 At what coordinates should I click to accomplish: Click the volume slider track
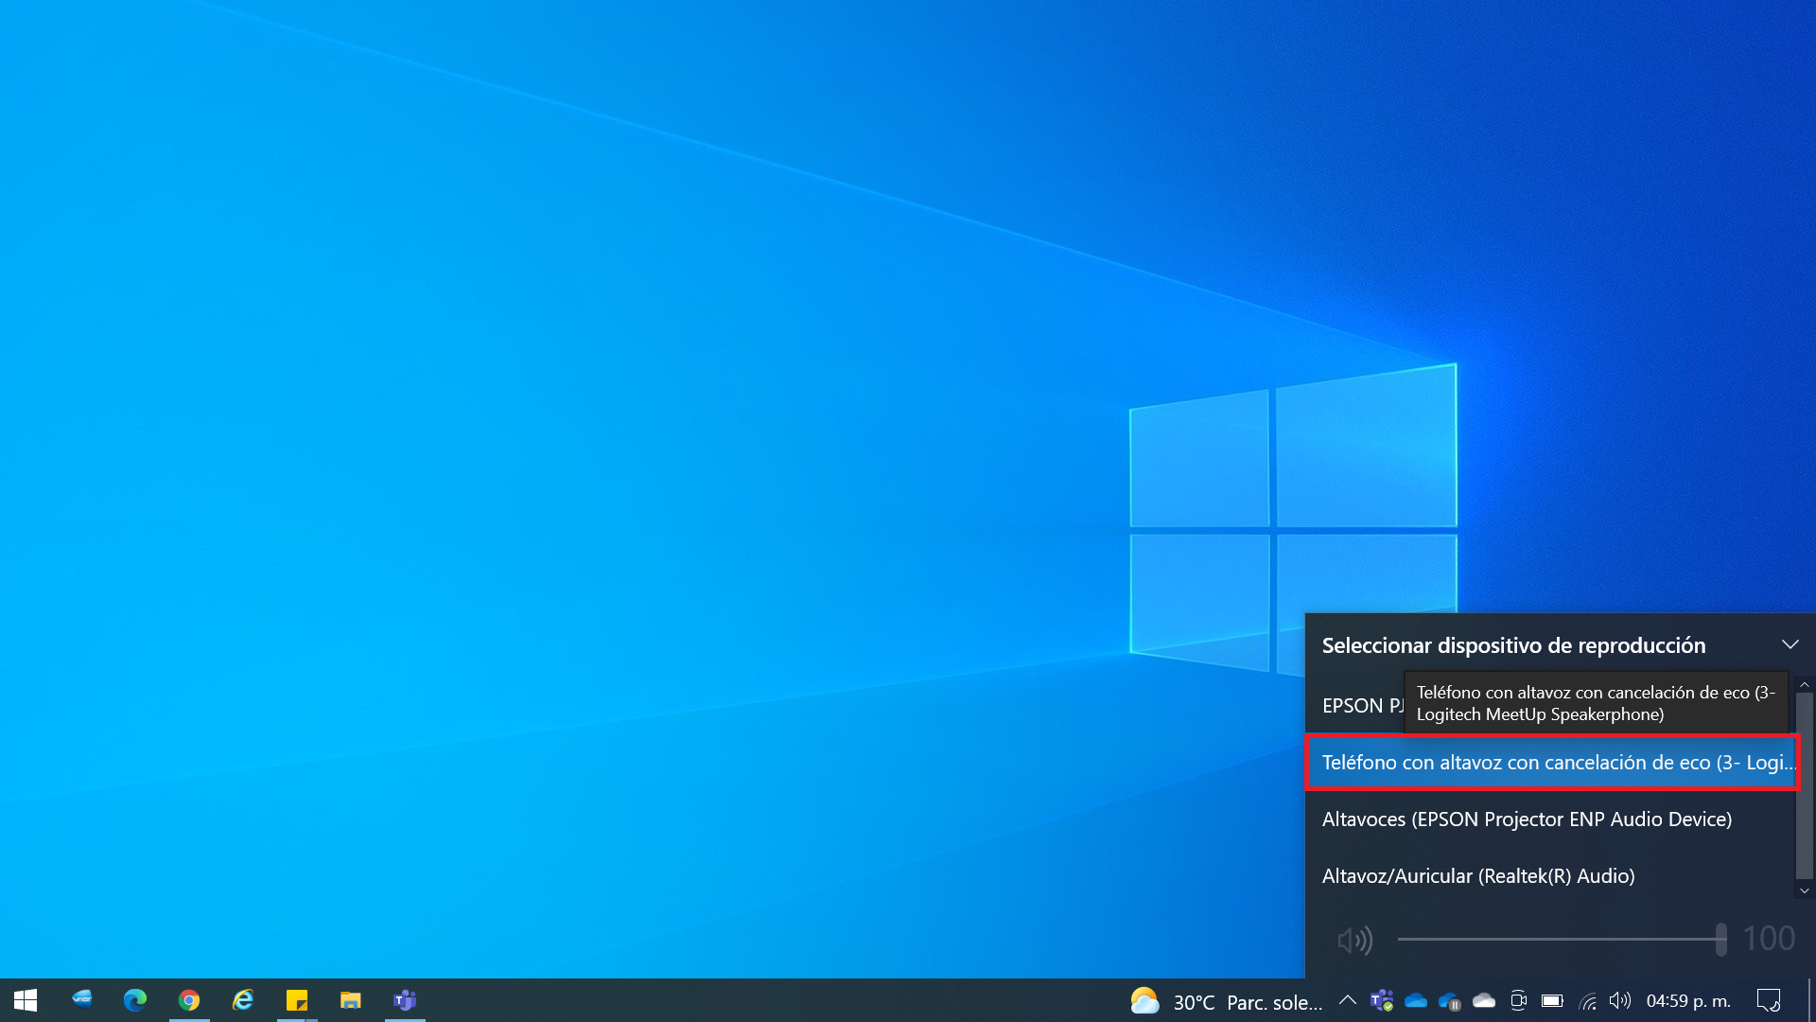coord(1551,939)
